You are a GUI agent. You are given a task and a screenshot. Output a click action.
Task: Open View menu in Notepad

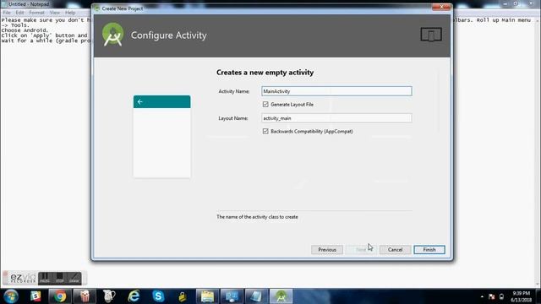pos(55,13)
